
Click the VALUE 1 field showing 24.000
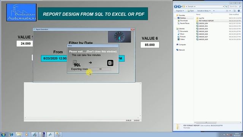point(25,44)
